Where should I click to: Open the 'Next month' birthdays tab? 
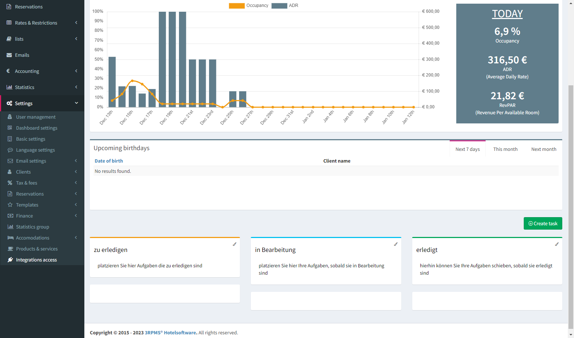(x=544, y=149)
